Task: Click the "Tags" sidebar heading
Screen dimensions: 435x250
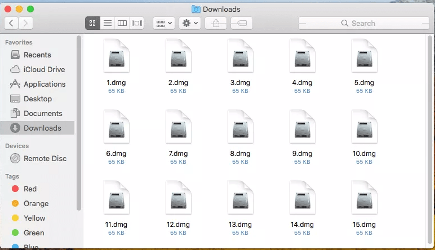Action: pos(12,176)
